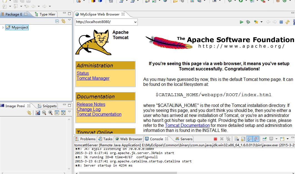The width and height of the screenshot is (295, 174).
Task: Maximize the Package Explorer panel
Action: (69, 14)
